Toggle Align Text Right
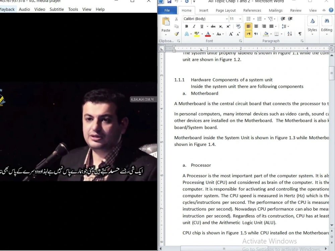 coord(264,26)
